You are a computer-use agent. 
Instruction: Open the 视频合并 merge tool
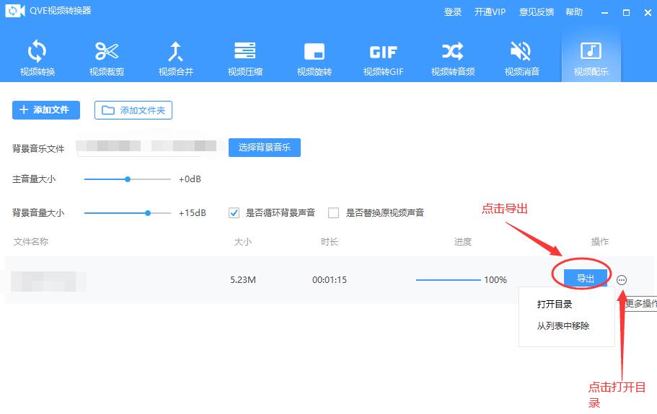pyautogui.click(x=176, y=58)
